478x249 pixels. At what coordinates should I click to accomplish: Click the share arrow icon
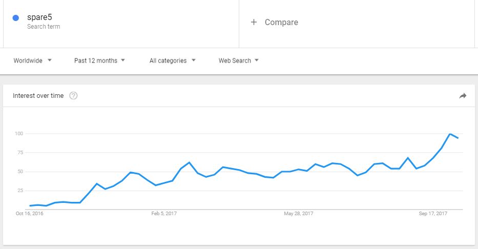(x=463, y=96)
